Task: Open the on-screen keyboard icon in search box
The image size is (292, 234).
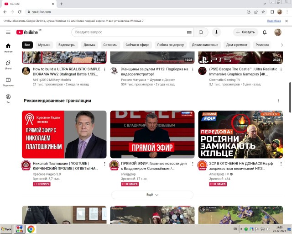Action: [189, 32]
